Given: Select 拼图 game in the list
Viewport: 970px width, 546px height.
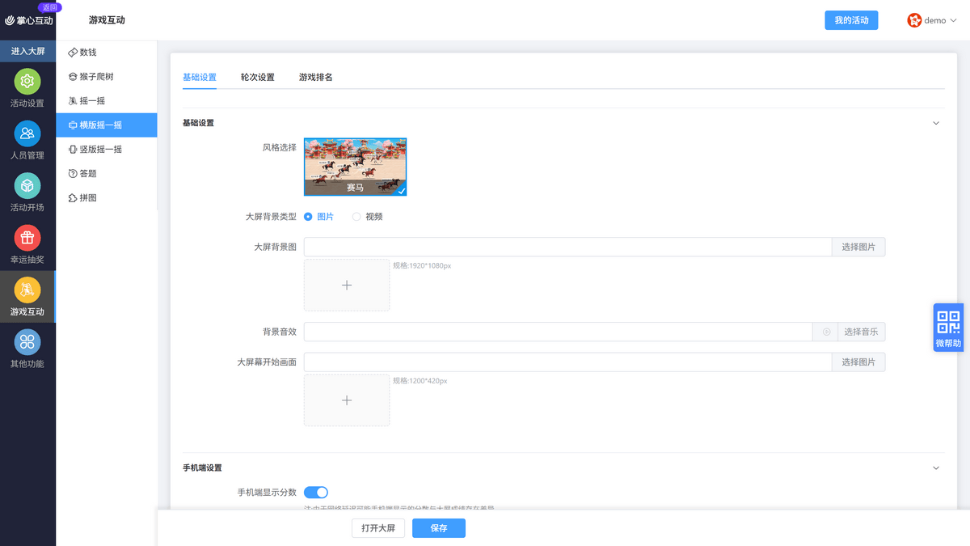Looking at the screenshot, I should point(107,198).
